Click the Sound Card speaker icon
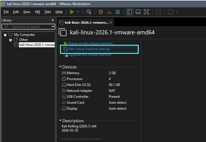The image size is (206, 142). click(x=64, y=103)
